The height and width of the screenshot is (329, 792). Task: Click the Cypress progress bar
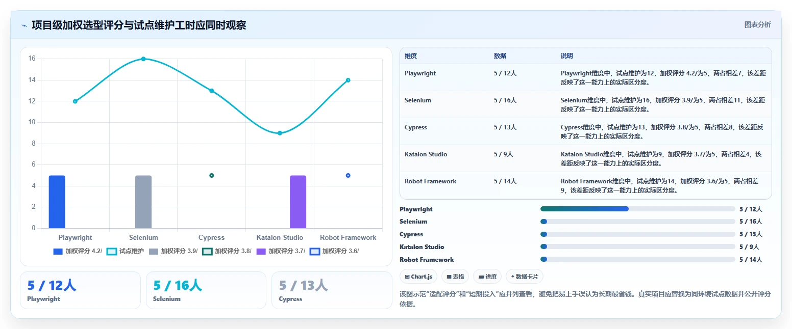point(638,234)
